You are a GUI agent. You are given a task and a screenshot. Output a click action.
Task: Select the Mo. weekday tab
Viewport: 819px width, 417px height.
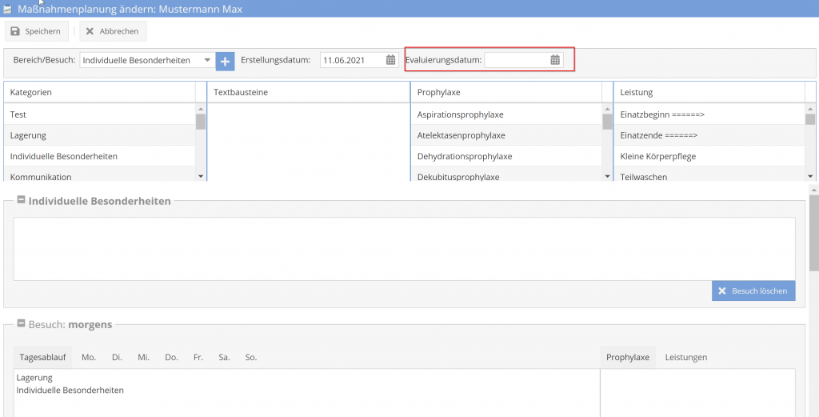click(89, 357)
